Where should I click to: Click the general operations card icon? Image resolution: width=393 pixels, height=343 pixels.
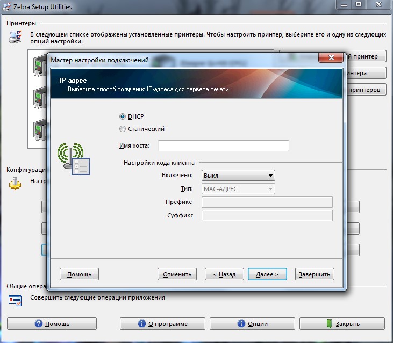(x=15, y=300)
